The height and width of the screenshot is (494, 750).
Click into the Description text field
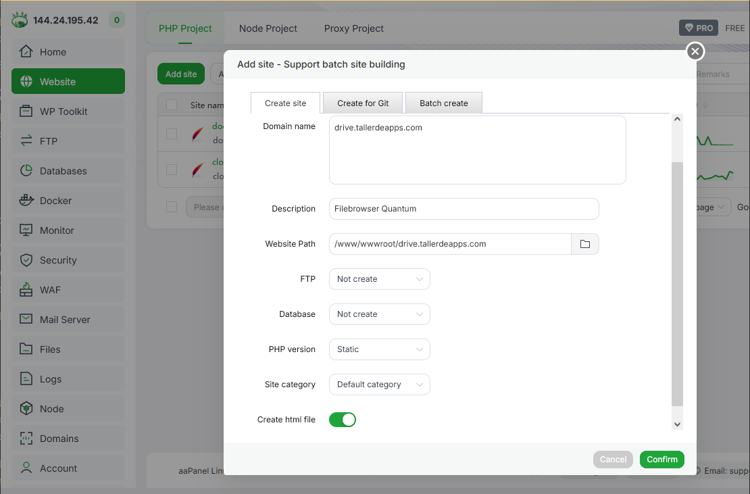[464, 209]
